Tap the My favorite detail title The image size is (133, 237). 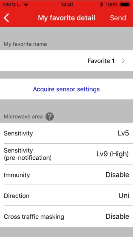pyautogui.click(x=66, y=18)
